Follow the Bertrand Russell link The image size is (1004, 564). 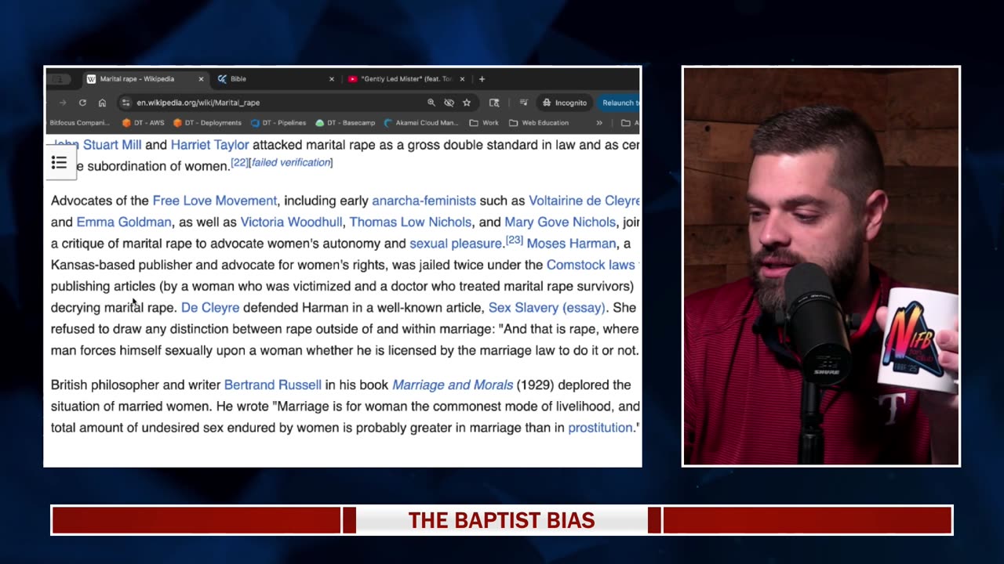click(x=272, y=385)
